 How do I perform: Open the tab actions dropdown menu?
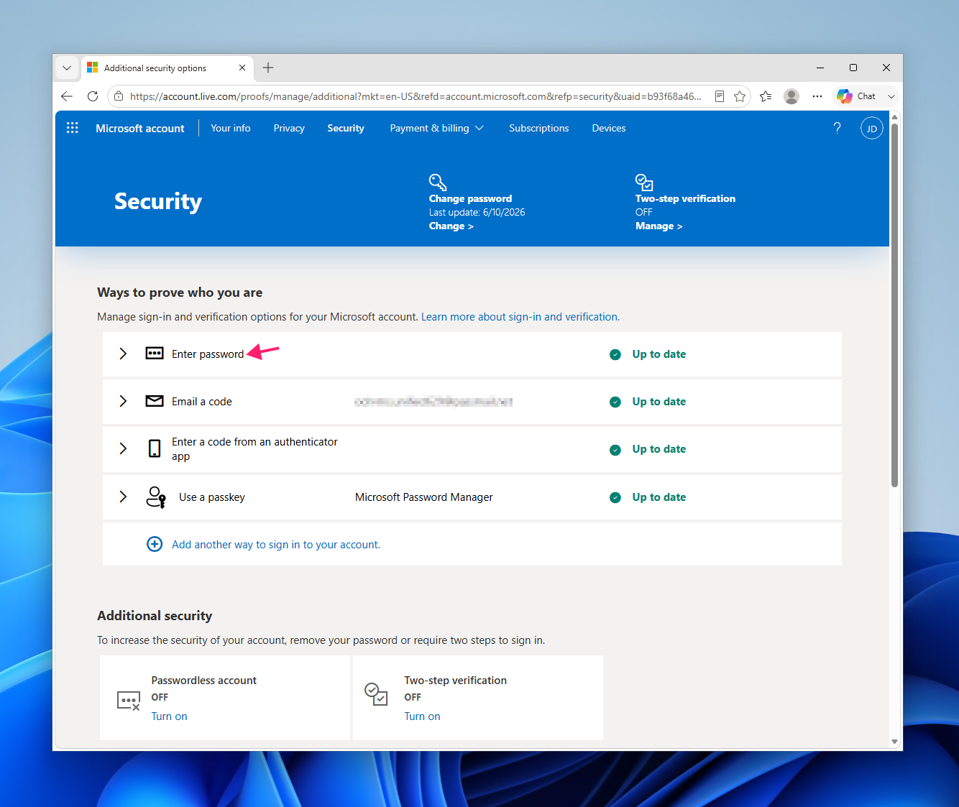67,68
